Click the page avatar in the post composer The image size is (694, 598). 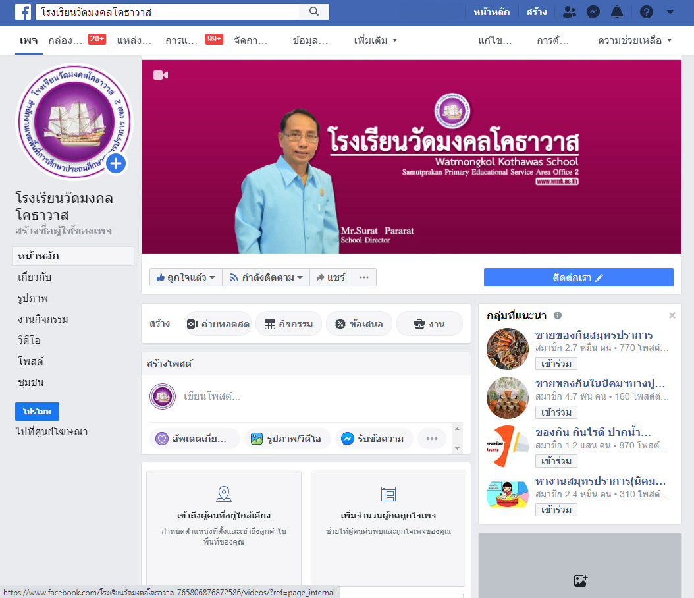coord(163,396)
